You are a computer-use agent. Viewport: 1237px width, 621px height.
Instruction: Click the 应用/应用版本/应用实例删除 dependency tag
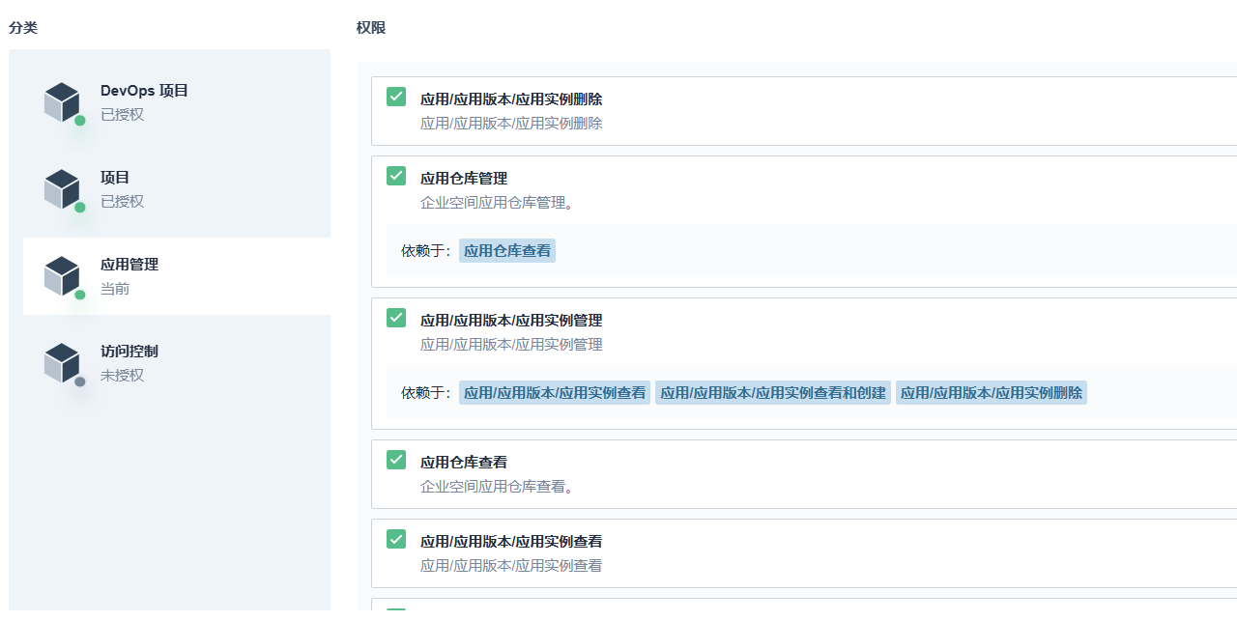pyautogui.click(x=992, y=393)
